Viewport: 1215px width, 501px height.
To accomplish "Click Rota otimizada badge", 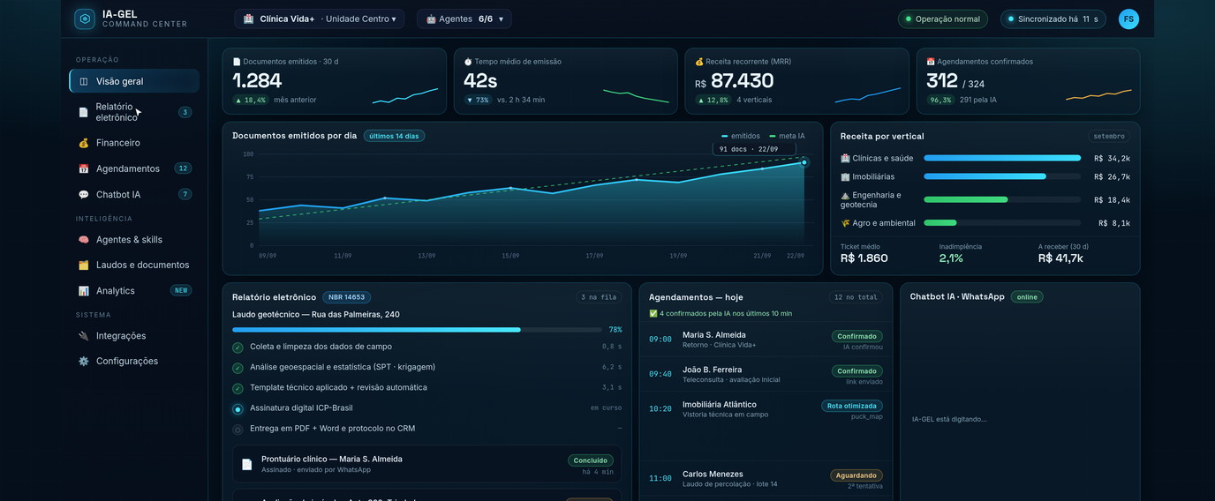I will (852, 406).
